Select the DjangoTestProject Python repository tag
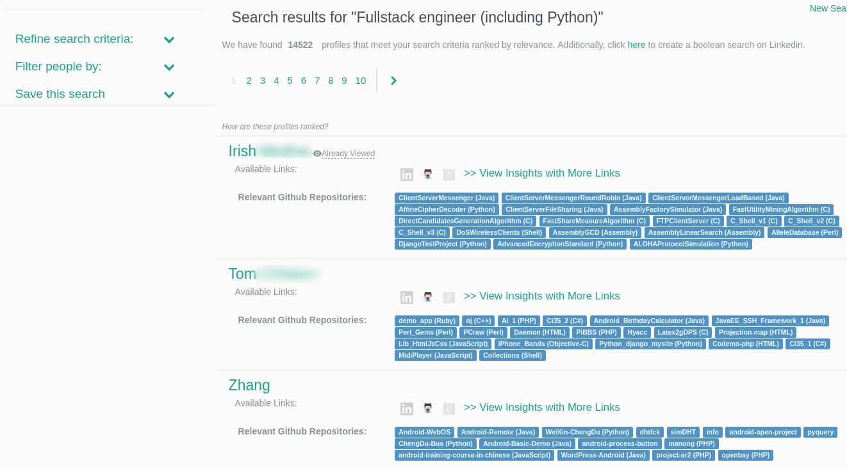Screen dimensions: 847x469 [x=443, y=244]
